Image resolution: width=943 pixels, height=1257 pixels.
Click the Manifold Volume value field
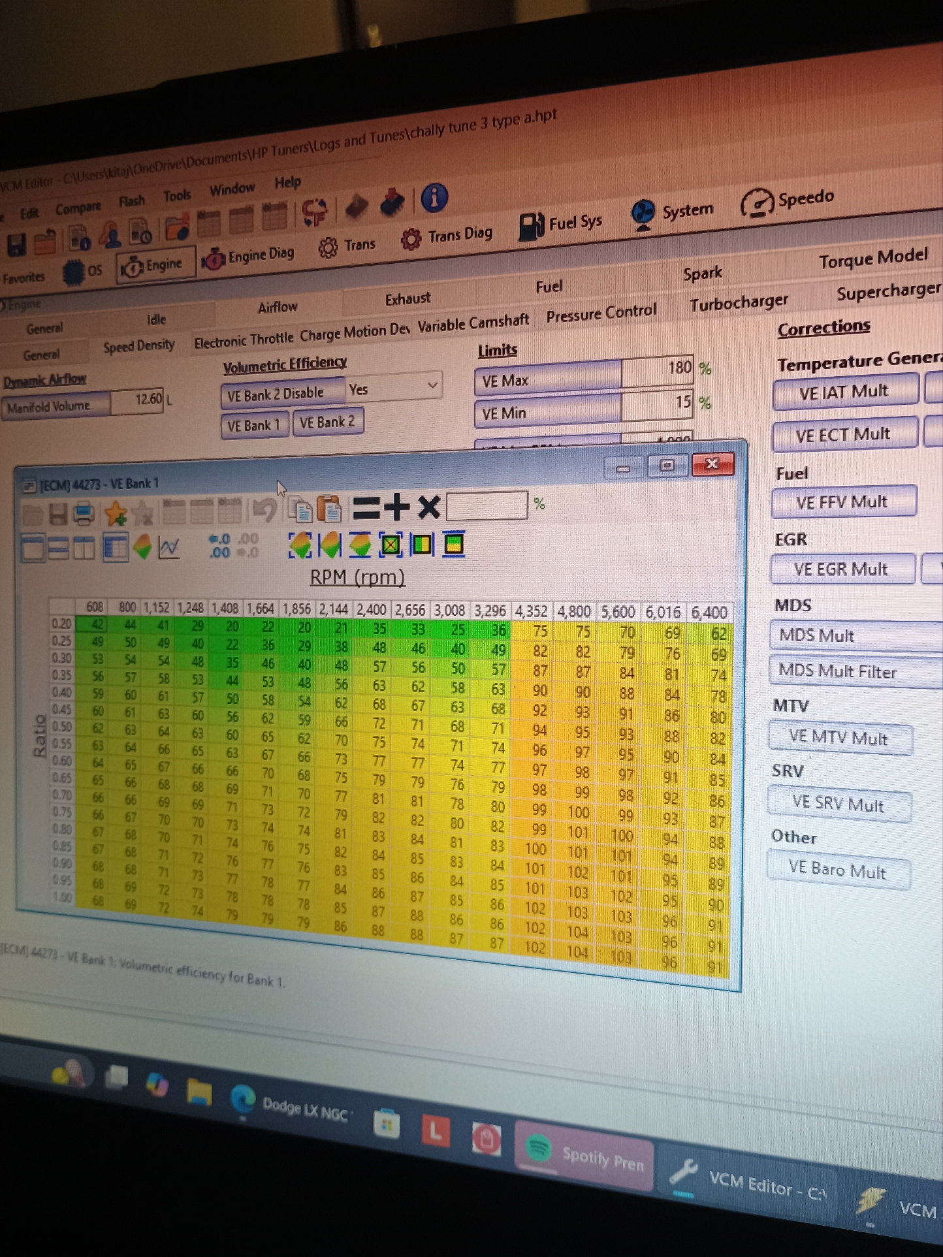tap(137, 400)
